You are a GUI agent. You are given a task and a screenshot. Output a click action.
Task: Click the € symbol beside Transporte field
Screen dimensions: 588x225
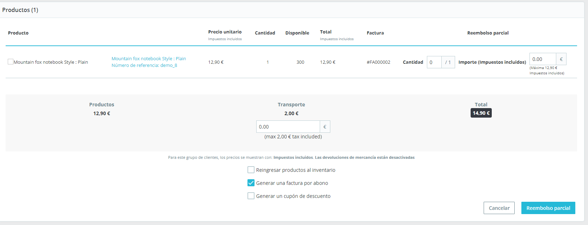pos(325,127)
